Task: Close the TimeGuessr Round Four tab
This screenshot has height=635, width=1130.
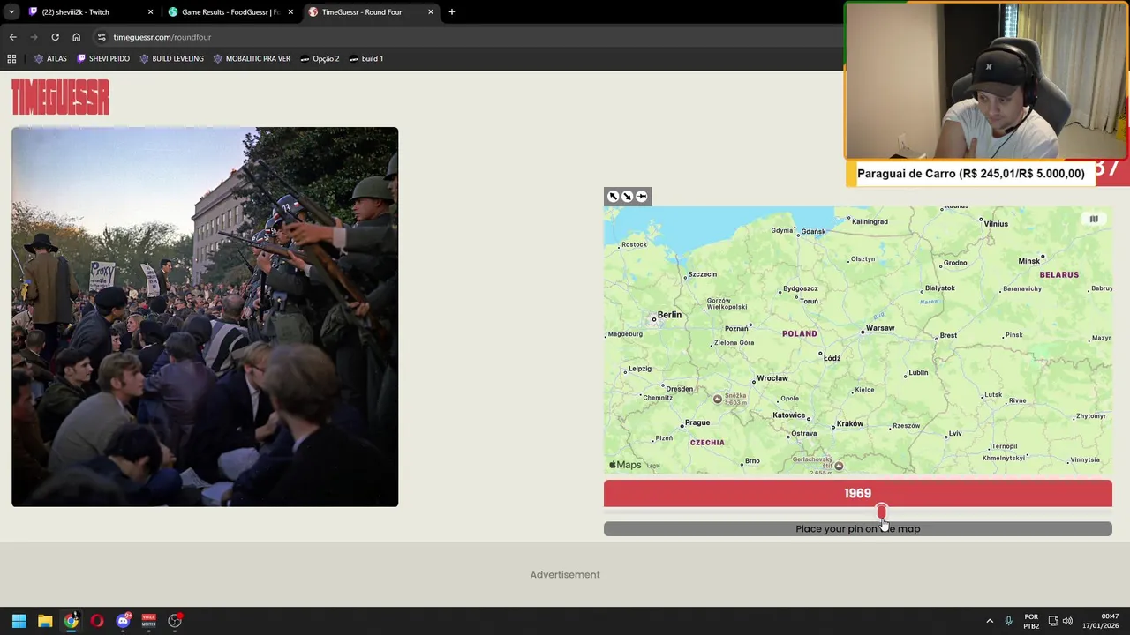Action: (x=431, y=12)
